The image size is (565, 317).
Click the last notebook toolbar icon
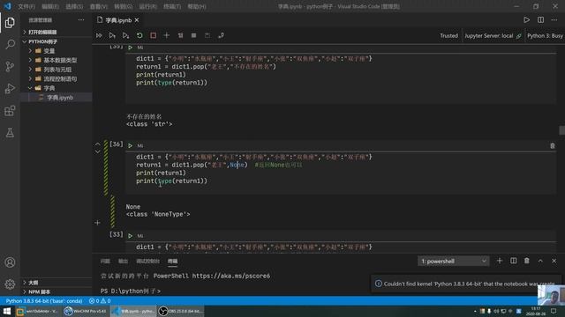click(x=221, y=35)
